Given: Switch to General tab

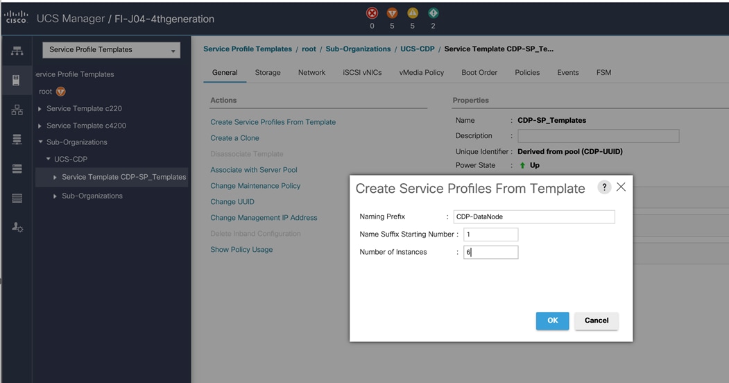Looking at the screenshot, I should 225,73.
